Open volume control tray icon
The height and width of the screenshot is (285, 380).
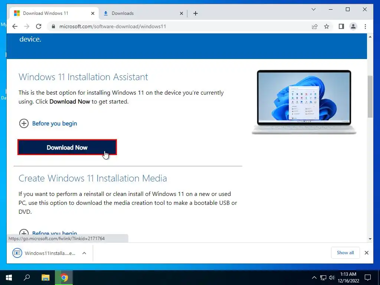point(332,278)
